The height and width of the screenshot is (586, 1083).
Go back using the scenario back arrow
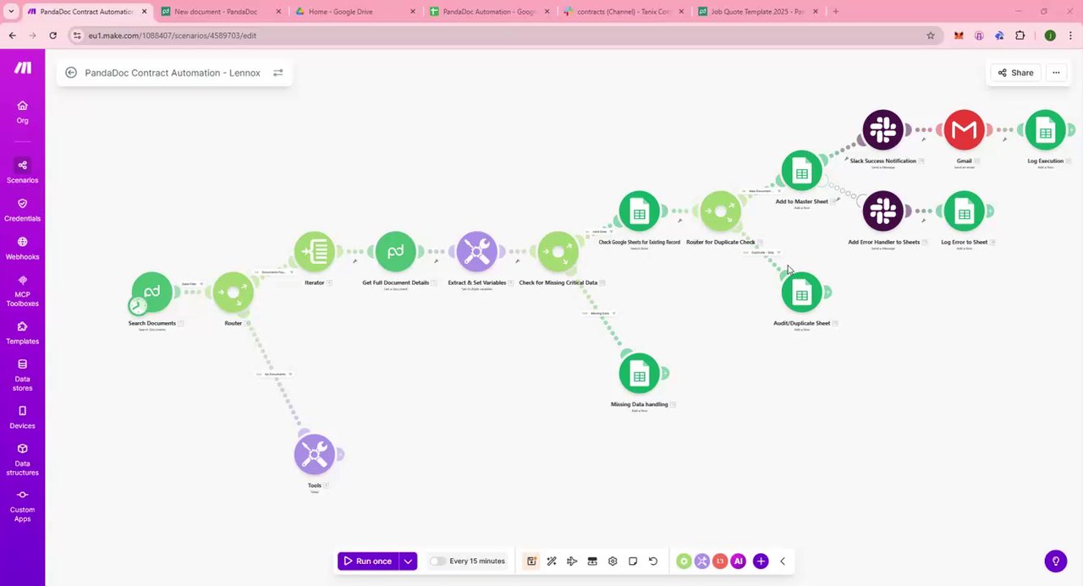point(71,73)
